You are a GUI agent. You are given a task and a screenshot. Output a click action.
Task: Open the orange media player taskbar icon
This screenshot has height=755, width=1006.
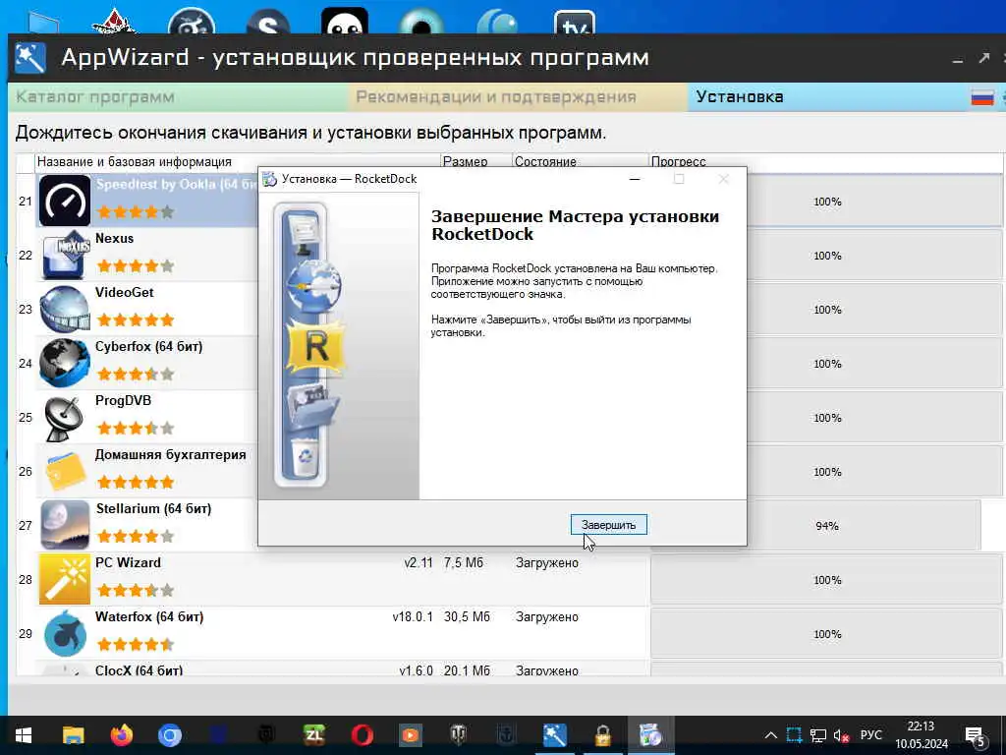click(x=411, y=735)
